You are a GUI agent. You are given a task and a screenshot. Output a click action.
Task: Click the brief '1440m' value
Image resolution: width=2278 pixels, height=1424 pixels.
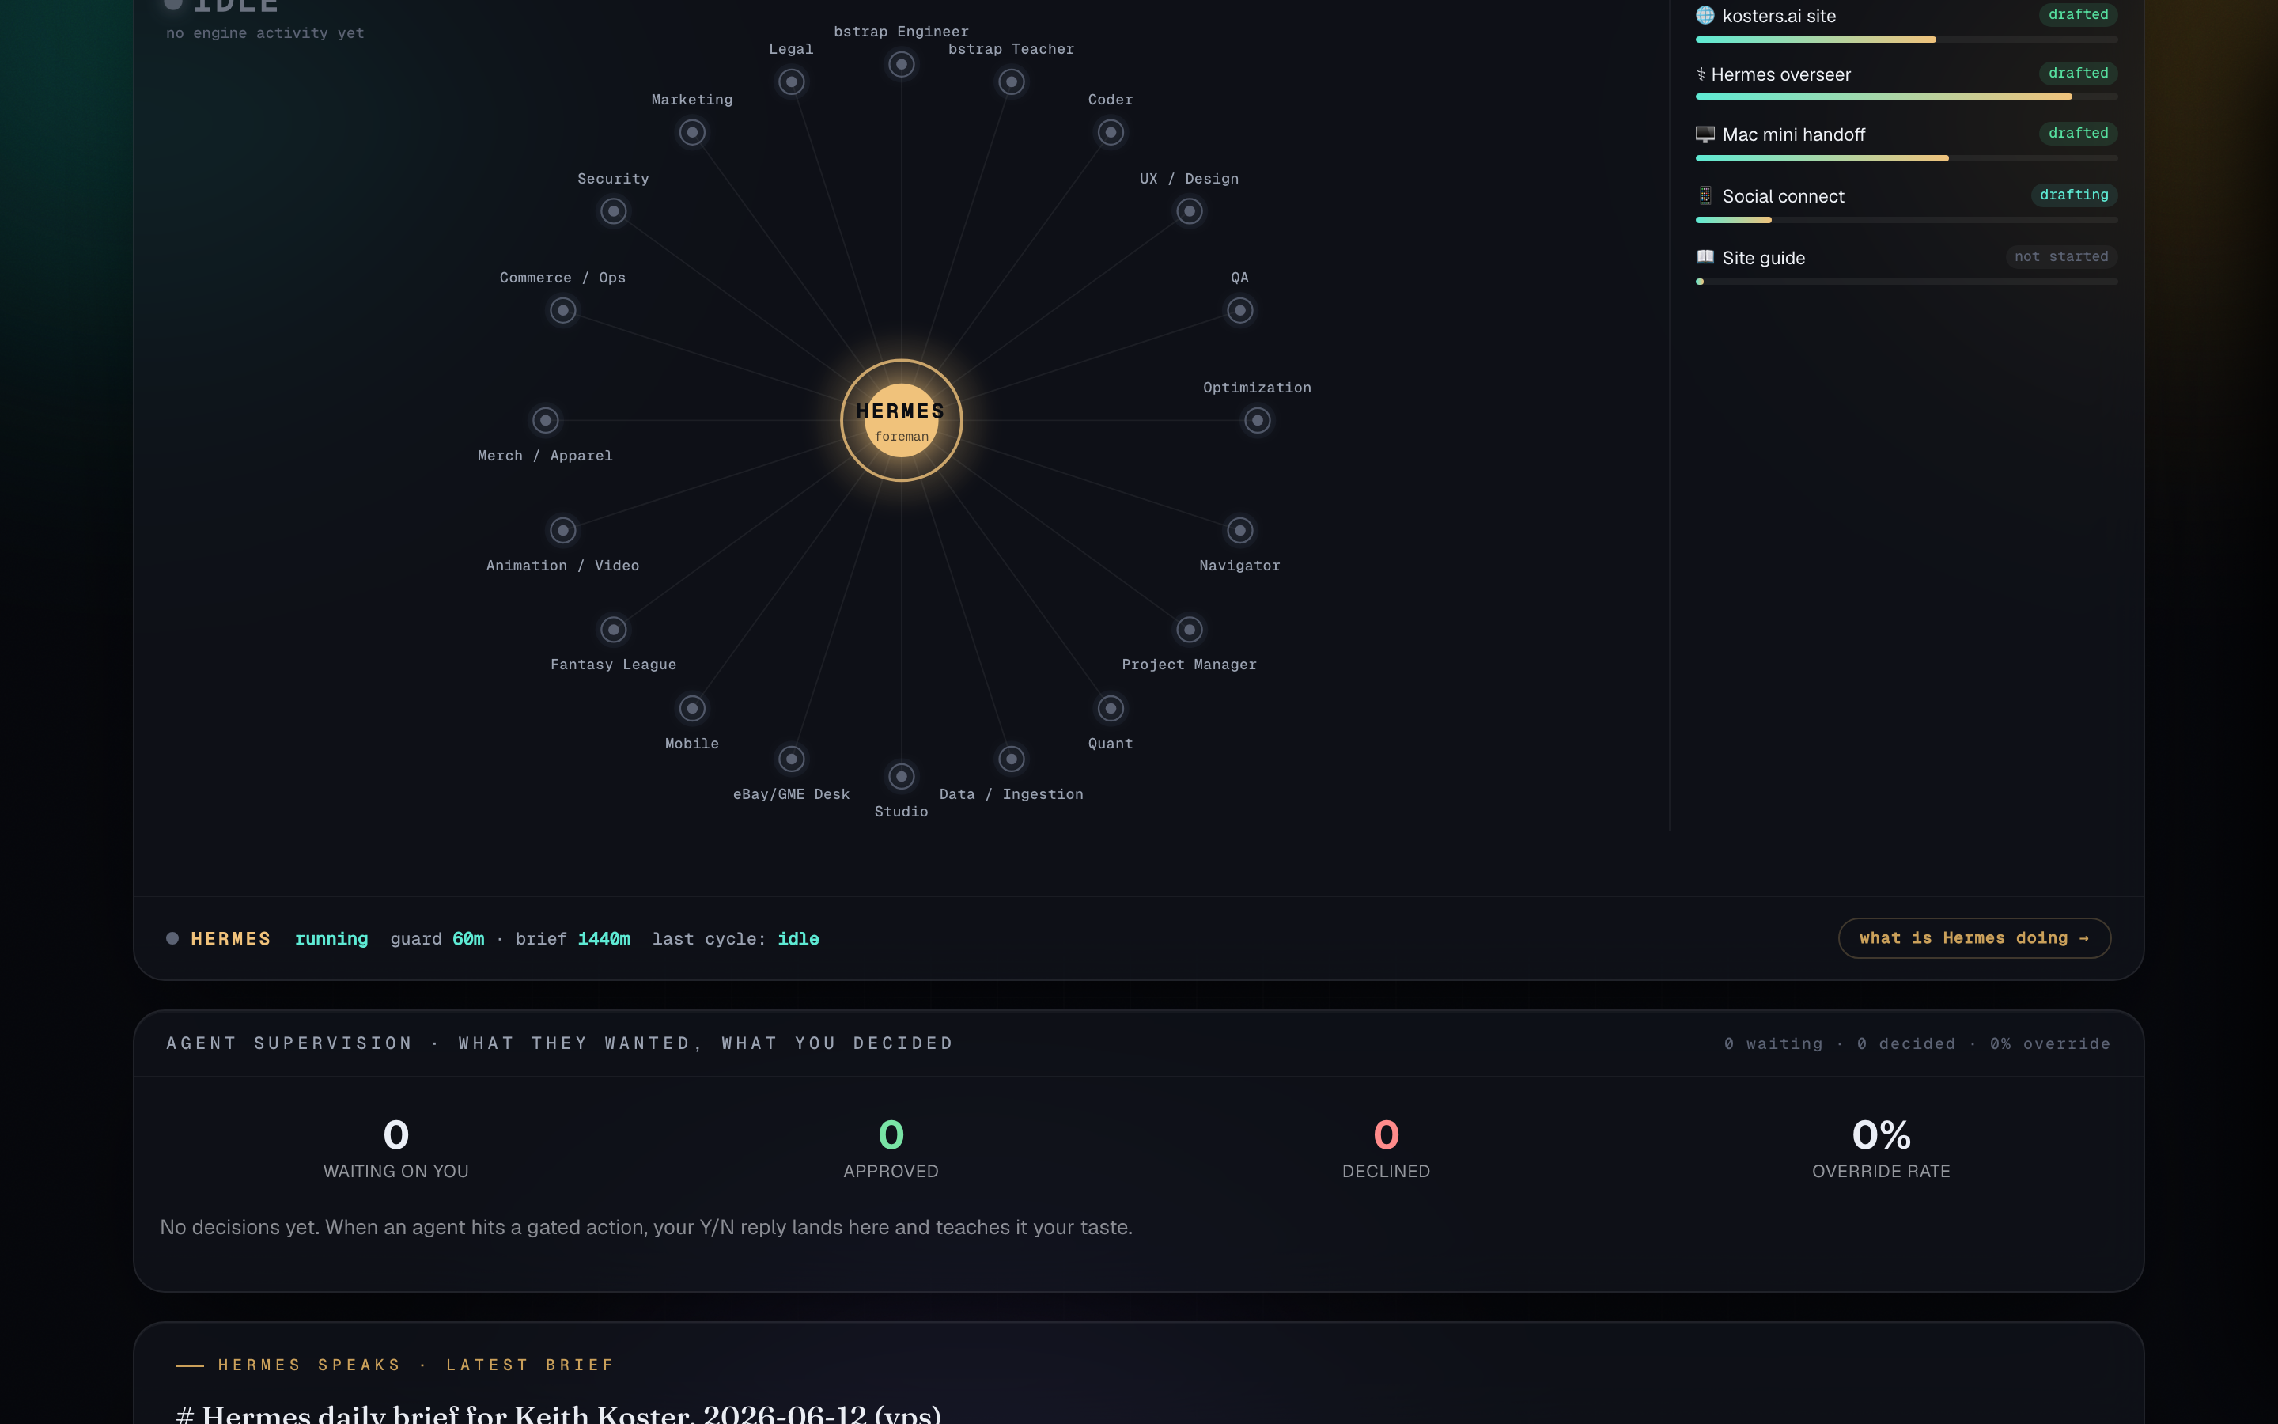(604, 939)
